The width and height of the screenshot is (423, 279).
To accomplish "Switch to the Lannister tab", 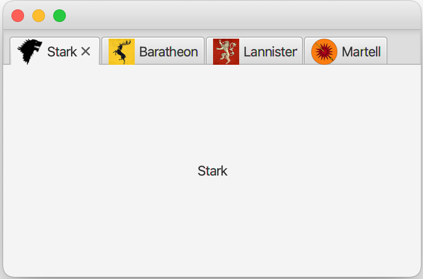I will [x=254, y=51].
